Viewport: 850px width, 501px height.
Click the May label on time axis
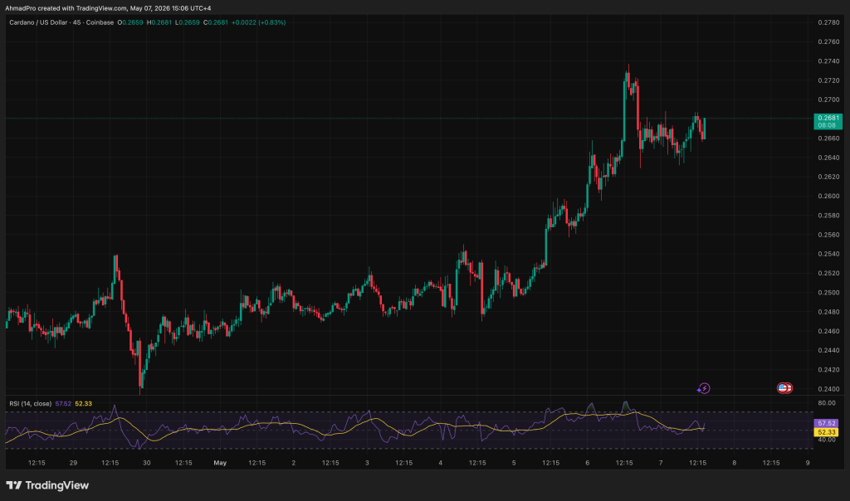(220, 463)
